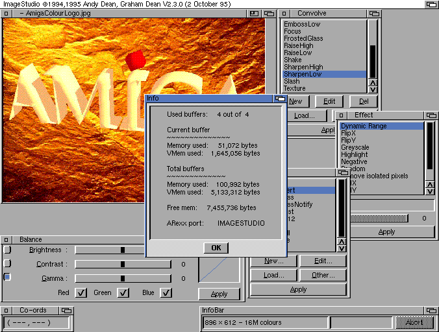Screen dimensions: 439x332
Task: Click depth gadget of AmigaColourLogo.jpg window
Action: pyautogui.click(x=269, y=14)
